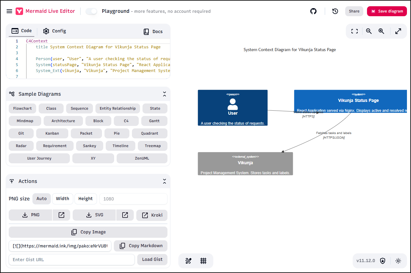This screenshot has height=273, width=411.
Task: Switch the light/dark theme
Action: point(398,261)
